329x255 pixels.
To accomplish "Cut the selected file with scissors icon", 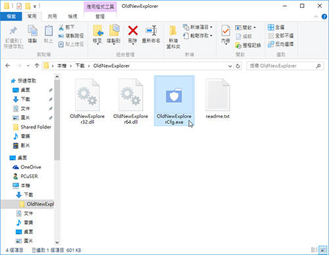I will [x=66, y=27].
